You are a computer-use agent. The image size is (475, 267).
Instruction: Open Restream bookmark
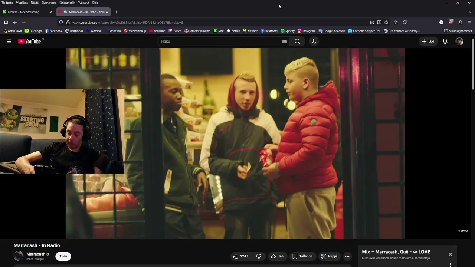pos(269,31)
